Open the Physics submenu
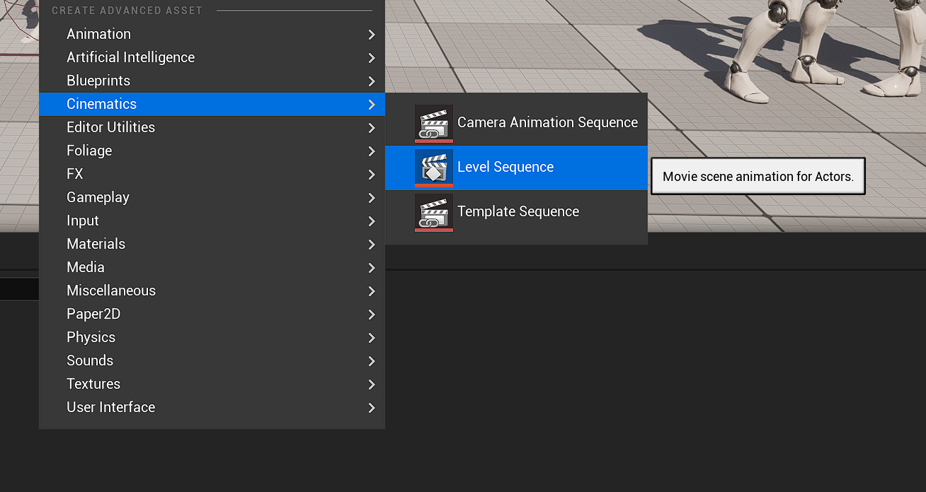 tap(212, 337)
